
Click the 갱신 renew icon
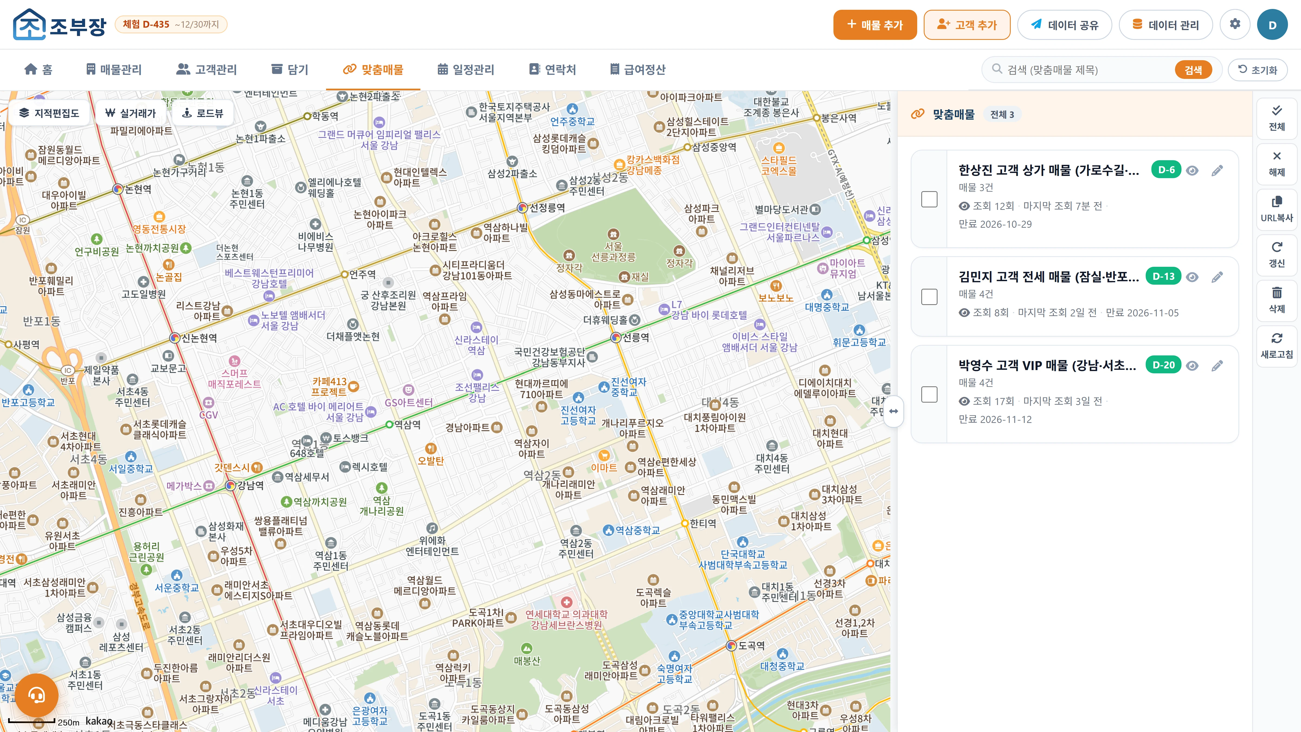point(1276,255)
